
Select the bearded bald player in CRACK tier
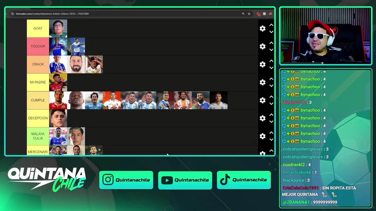tap(76, 64)
